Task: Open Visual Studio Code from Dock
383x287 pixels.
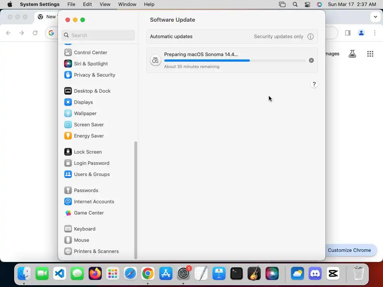Action: (59, 273)
